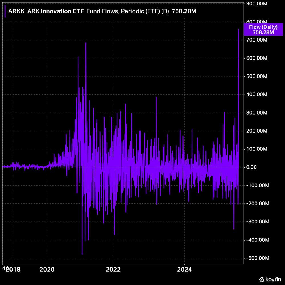Click the -500.00M y-axis label

tap(258, 258)
